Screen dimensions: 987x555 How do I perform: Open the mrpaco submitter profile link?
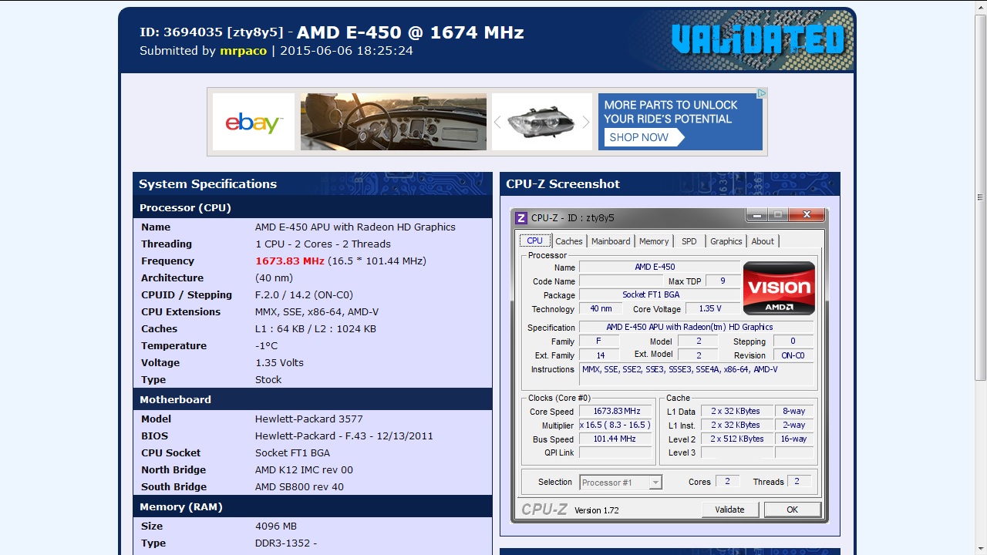pos(243,51)
